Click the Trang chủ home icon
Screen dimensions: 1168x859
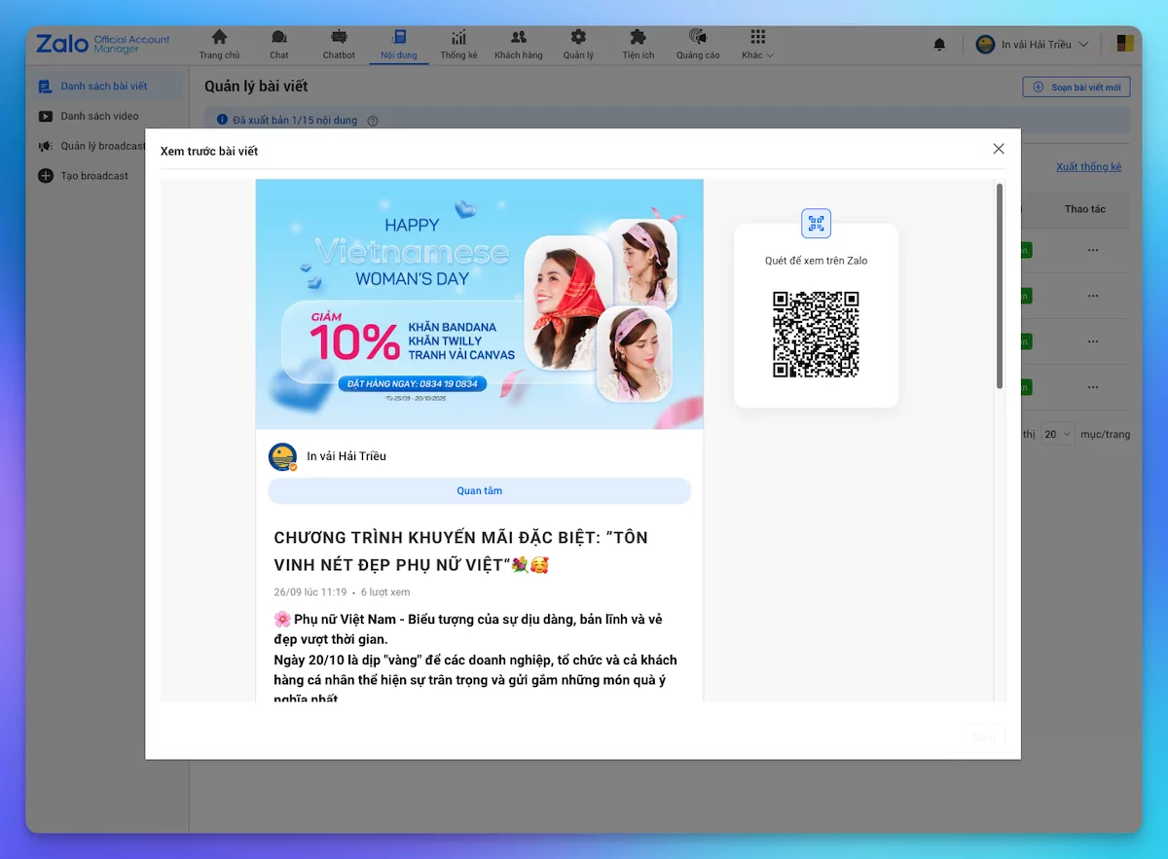pos(219,37)
